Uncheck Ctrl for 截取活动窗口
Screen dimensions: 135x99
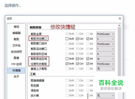pyautogui.click(x=77, y=39)
